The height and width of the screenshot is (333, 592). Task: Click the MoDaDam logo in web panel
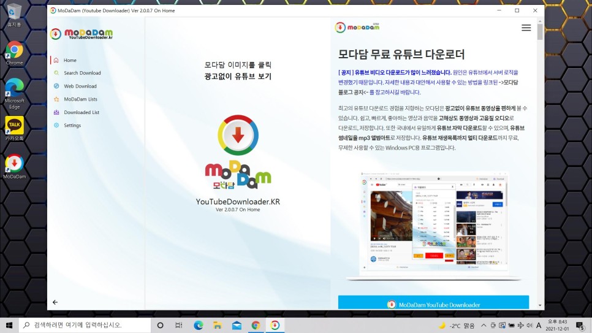coord(357,27)
